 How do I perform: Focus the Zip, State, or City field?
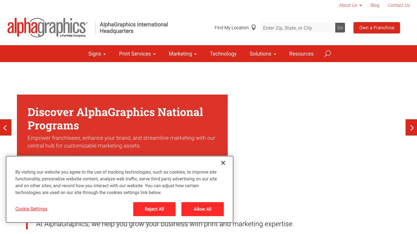[298, 28]
